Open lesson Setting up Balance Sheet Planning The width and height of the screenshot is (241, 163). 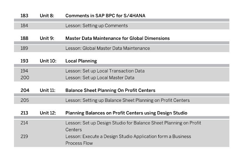127,100
